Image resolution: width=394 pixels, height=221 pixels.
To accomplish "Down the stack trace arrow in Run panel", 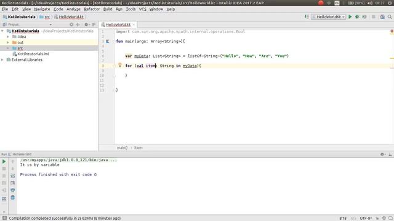I will [12, 169].
